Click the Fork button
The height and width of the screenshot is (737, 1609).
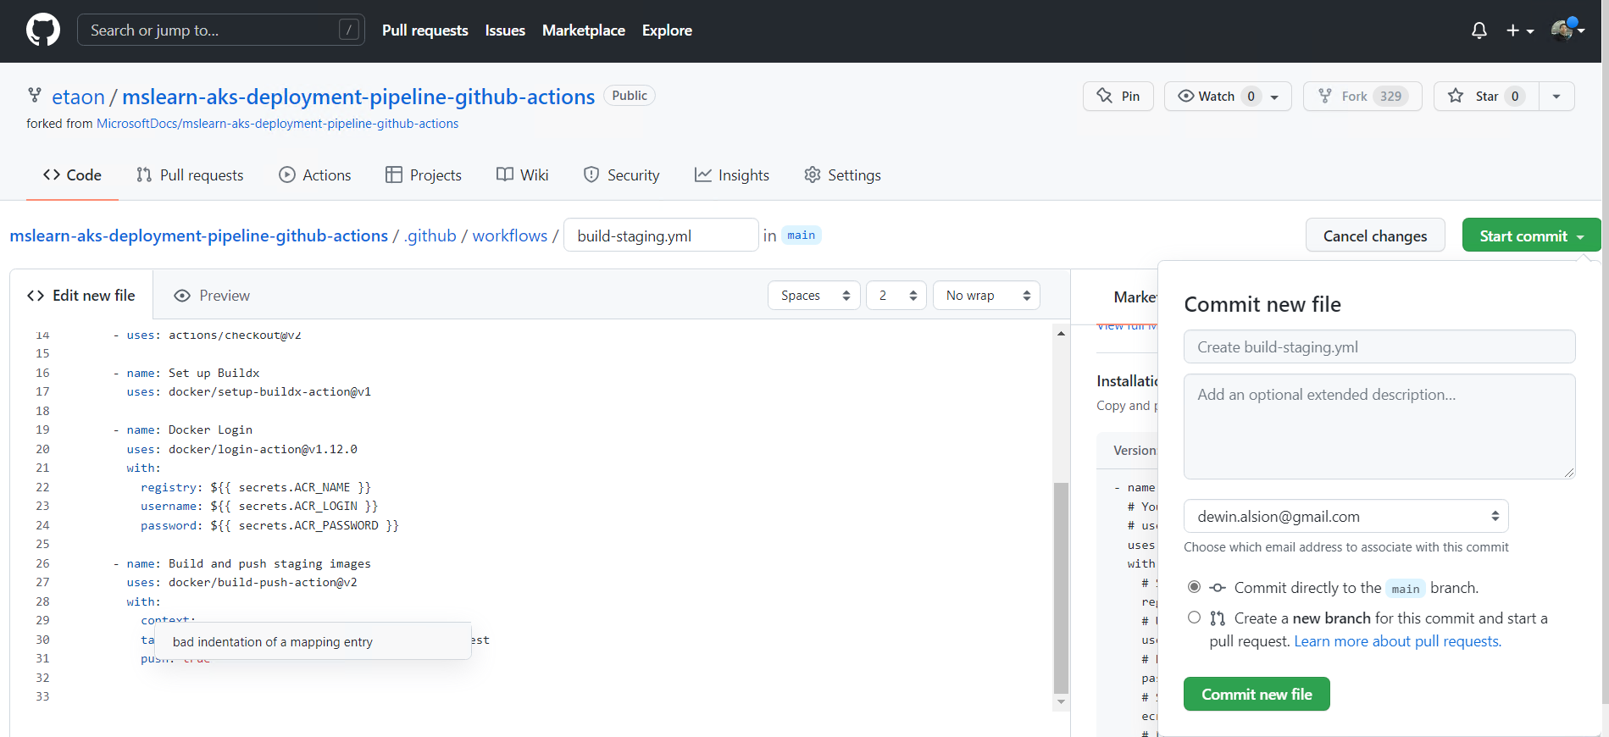click(x=1362, y=96)
